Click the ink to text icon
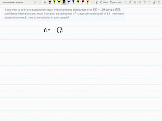 (x=126, y=2)
